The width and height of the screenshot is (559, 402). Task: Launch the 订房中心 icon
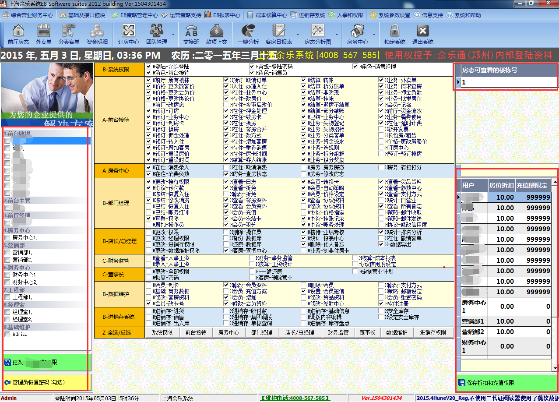point(129,34)
